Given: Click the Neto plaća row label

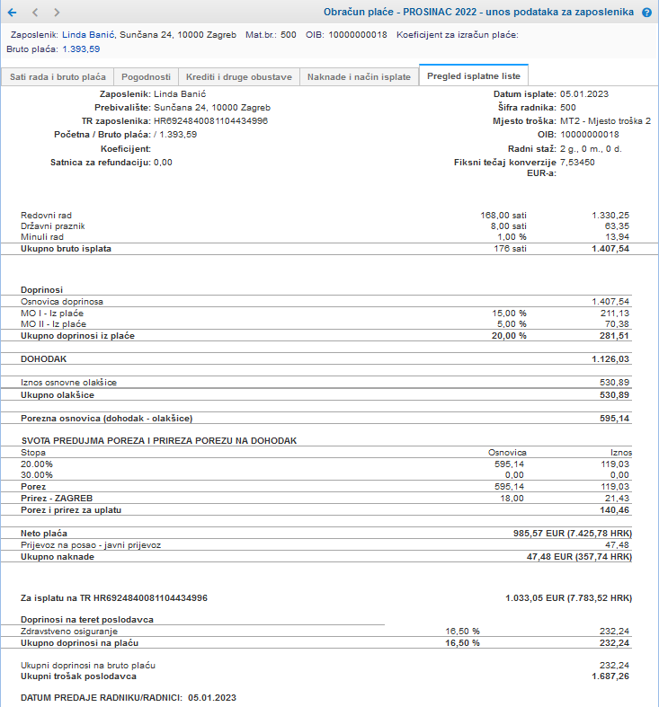Looking at the screenshot, I should (44, 533).
